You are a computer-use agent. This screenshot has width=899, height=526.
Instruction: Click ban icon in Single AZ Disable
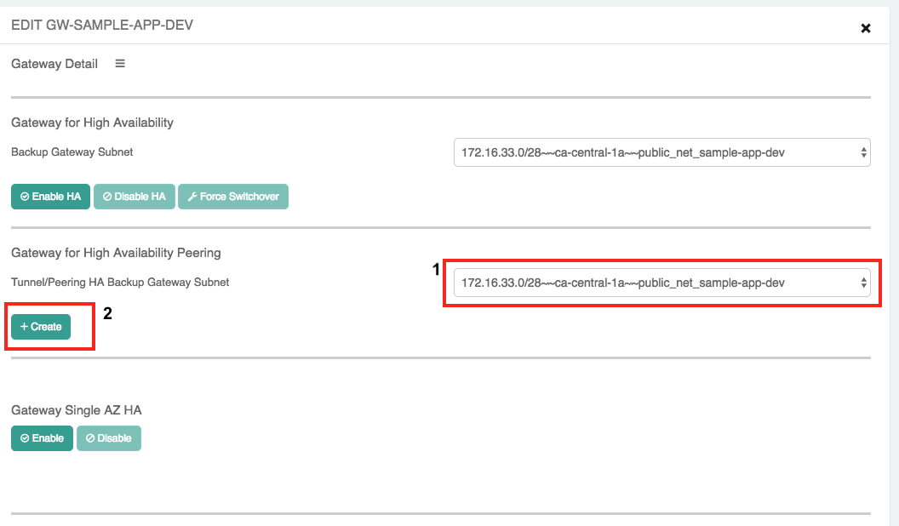click(x=90, y=438)
